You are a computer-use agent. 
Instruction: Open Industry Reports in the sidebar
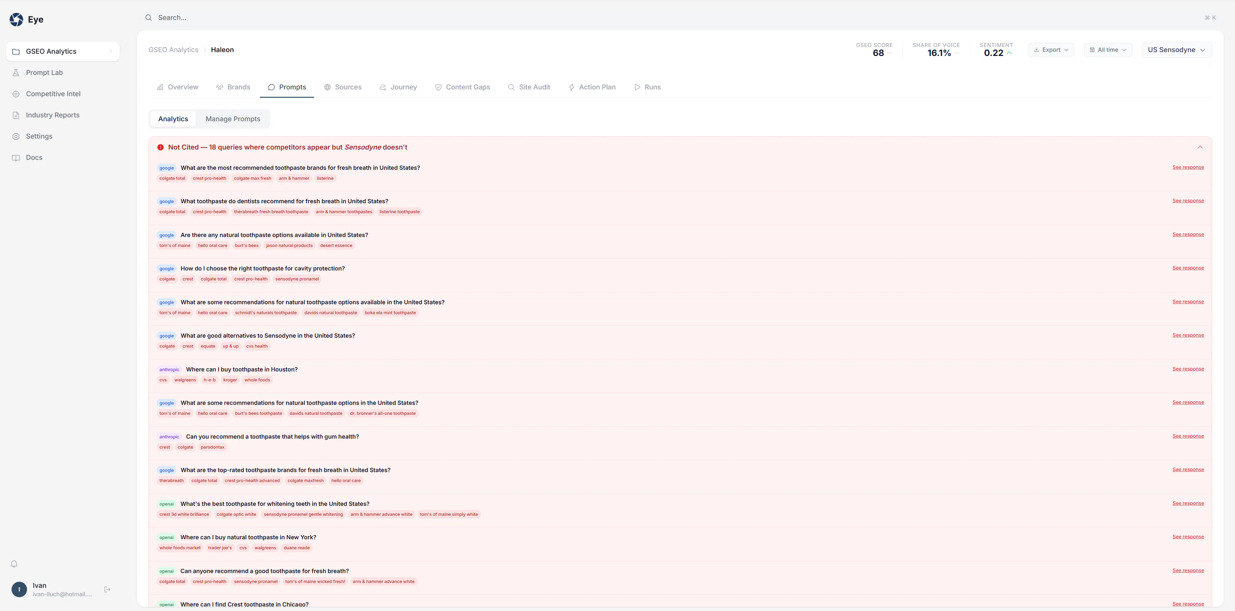[63, 115]
